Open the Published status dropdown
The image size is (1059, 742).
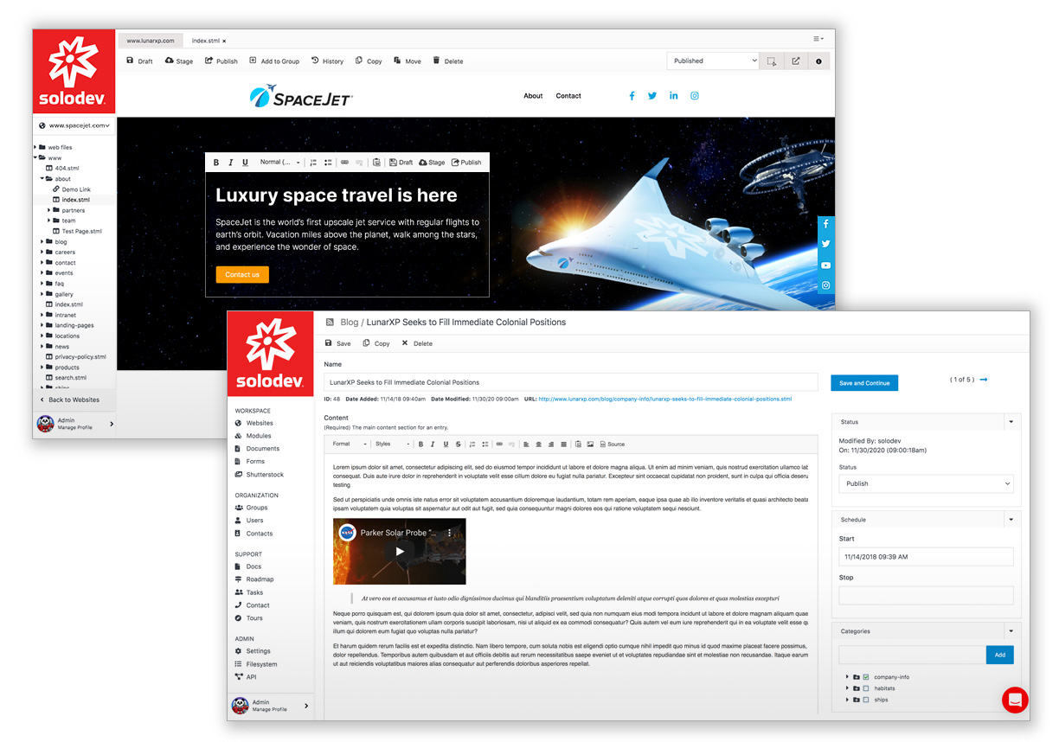pos(713,61)
